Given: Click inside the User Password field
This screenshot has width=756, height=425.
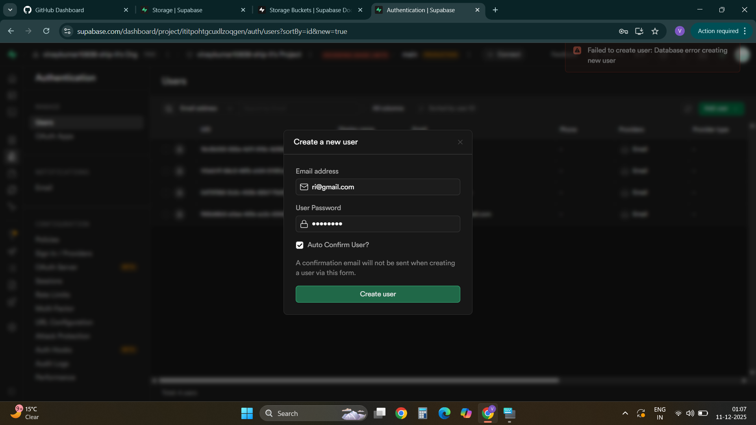Looking at the screenshot, I should pos(378,224).
